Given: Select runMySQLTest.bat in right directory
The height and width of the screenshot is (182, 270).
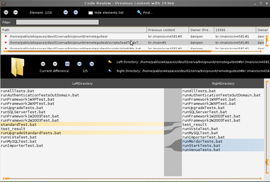Looking at the screenshot, I should click(200, 133).
